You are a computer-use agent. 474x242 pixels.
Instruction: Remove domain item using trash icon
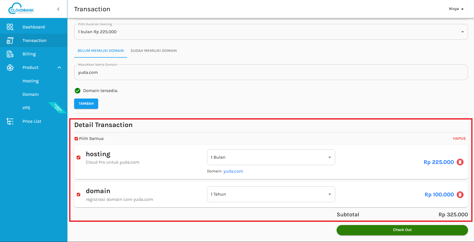[460, 195]
